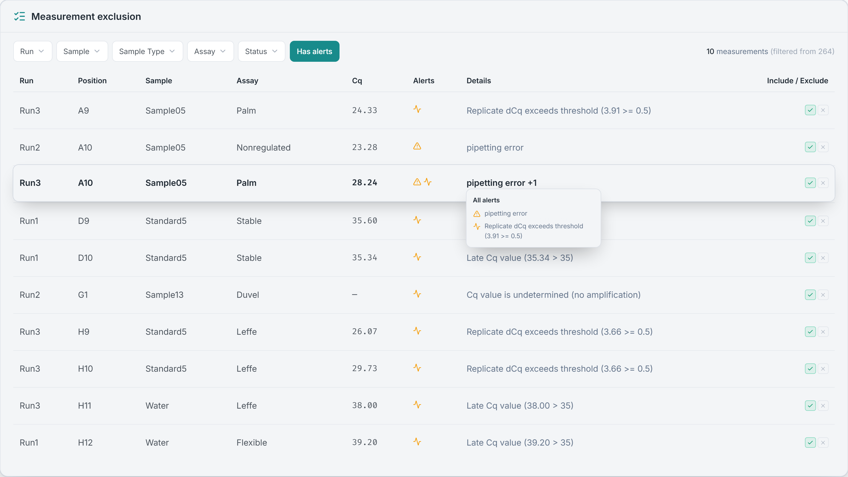The width and height of the screenshot is (848, 477).
Task: Click the alert pulse icon for Run3 H9
Action: pyautogui.click(x=417, y=331)
